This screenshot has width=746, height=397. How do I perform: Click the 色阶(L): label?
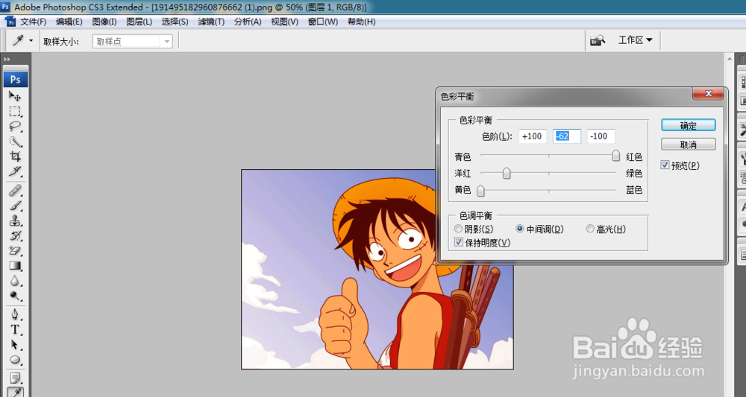click(x=497, y=137)
